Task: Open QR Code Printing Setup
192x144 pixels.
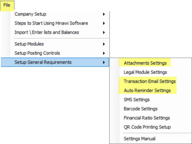Action: point(151,127)
